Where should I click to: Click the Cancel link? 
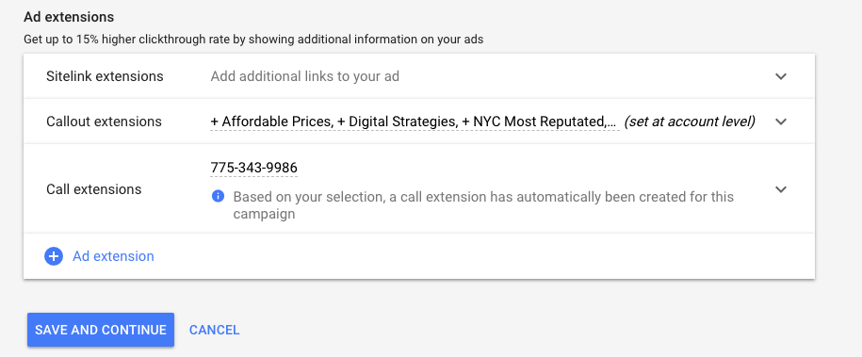pyautogui.click(x=215, y=330)
